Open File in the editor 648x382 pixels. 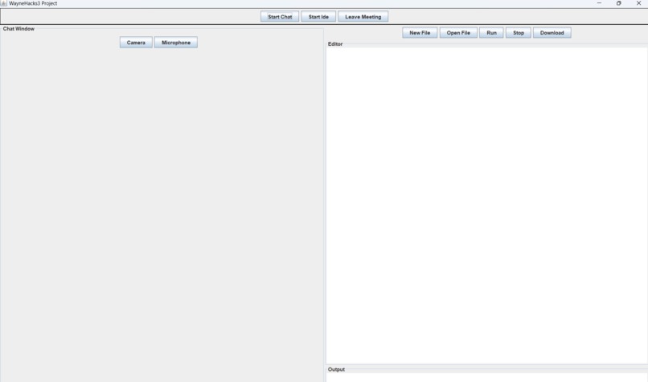coord(458,33)
